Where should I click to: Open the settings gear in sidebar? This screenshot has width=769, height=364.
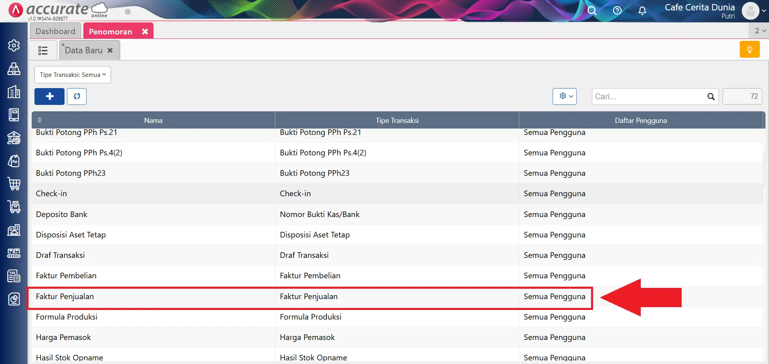coord(14,46)
